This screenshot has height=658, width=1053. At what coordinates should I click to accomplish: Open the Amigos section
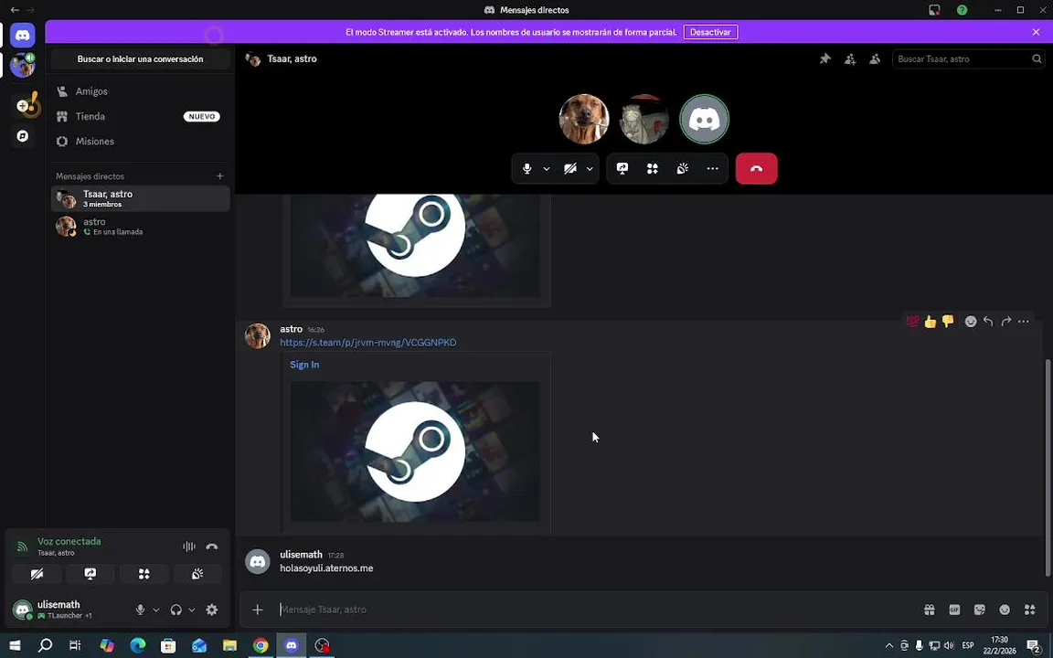pos(141,91)
